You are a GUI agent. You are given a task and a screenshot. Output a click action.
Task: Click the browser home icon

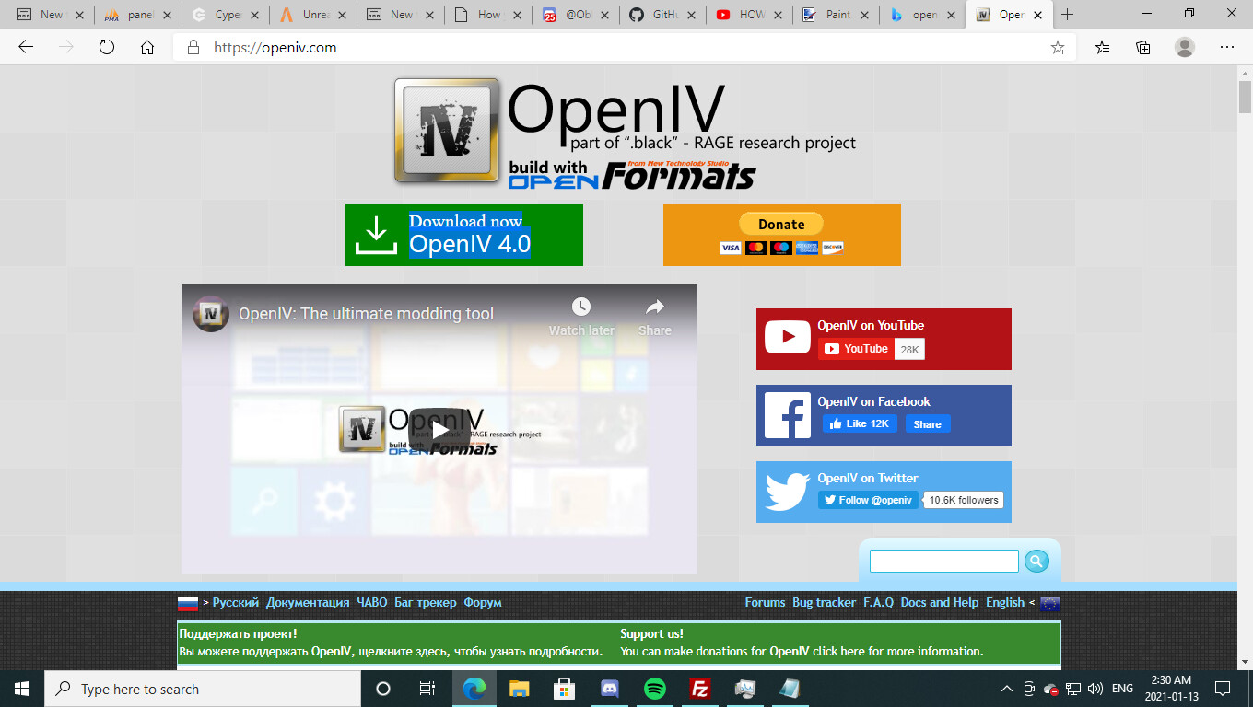tap(147, 47)
